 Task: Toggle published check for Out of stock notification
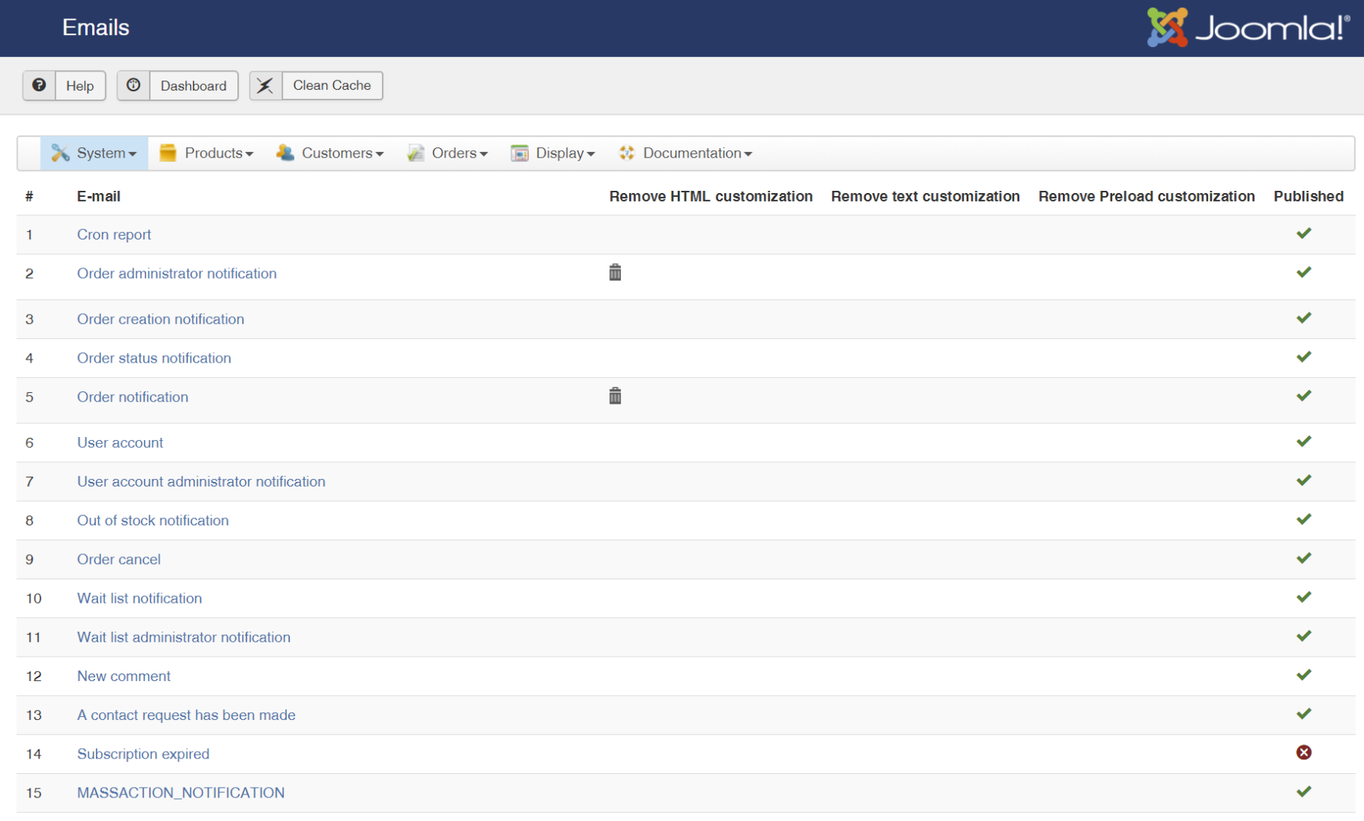[1304, 519]
